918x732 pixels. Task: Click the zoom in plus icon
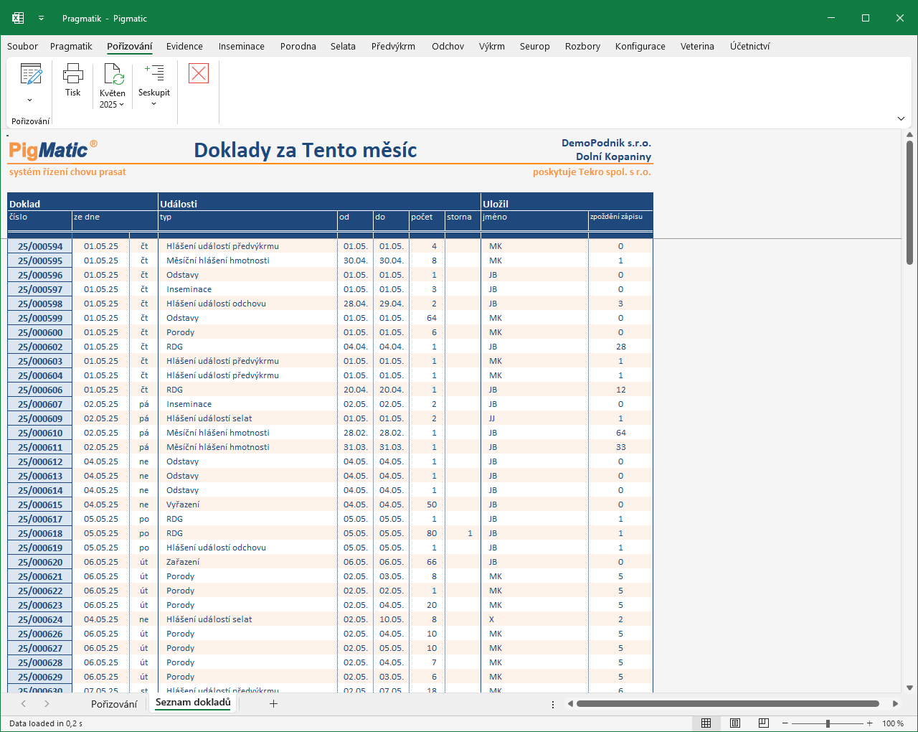(870, 723)
